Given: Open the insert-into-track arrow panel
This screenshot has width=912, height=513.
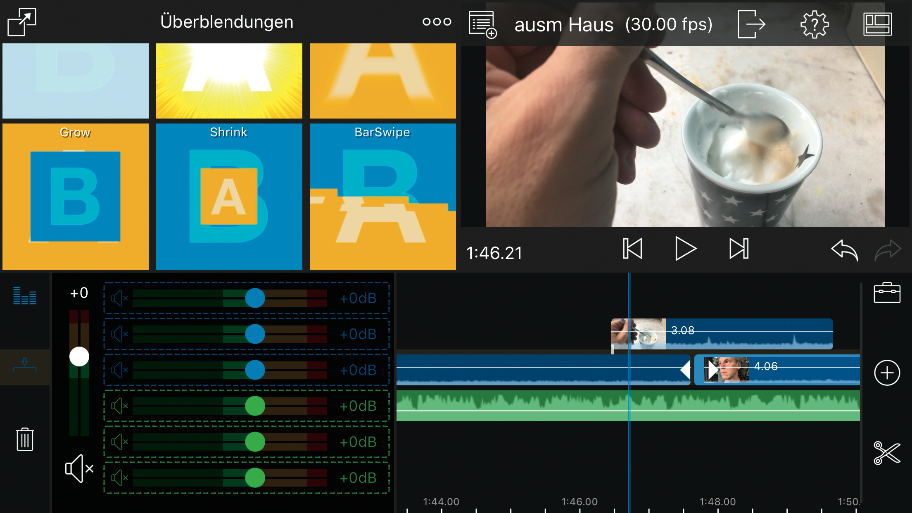Looking at the screenshot, I should pyautogui.click(x=25, y=366).
